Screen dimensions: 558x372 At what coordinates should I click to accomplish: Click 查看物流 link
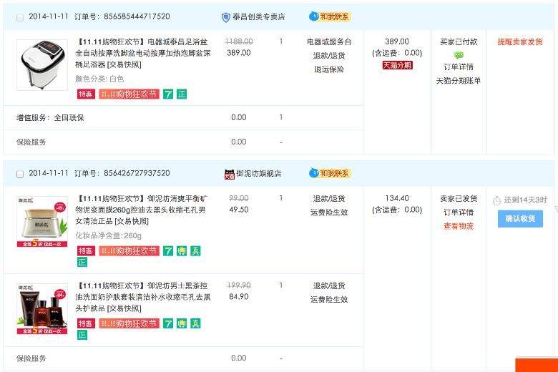459,226
